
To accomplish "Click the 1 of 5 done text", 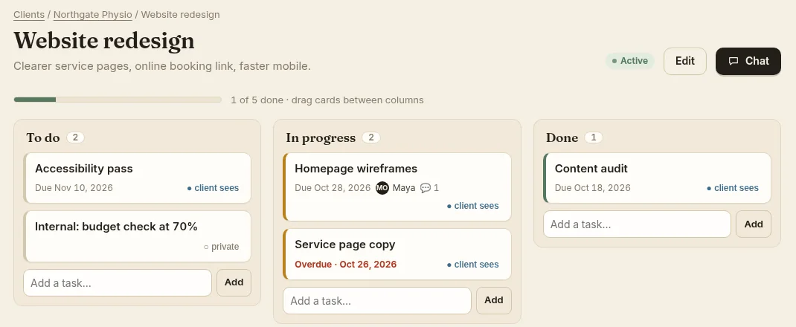I will click(257, 100).
